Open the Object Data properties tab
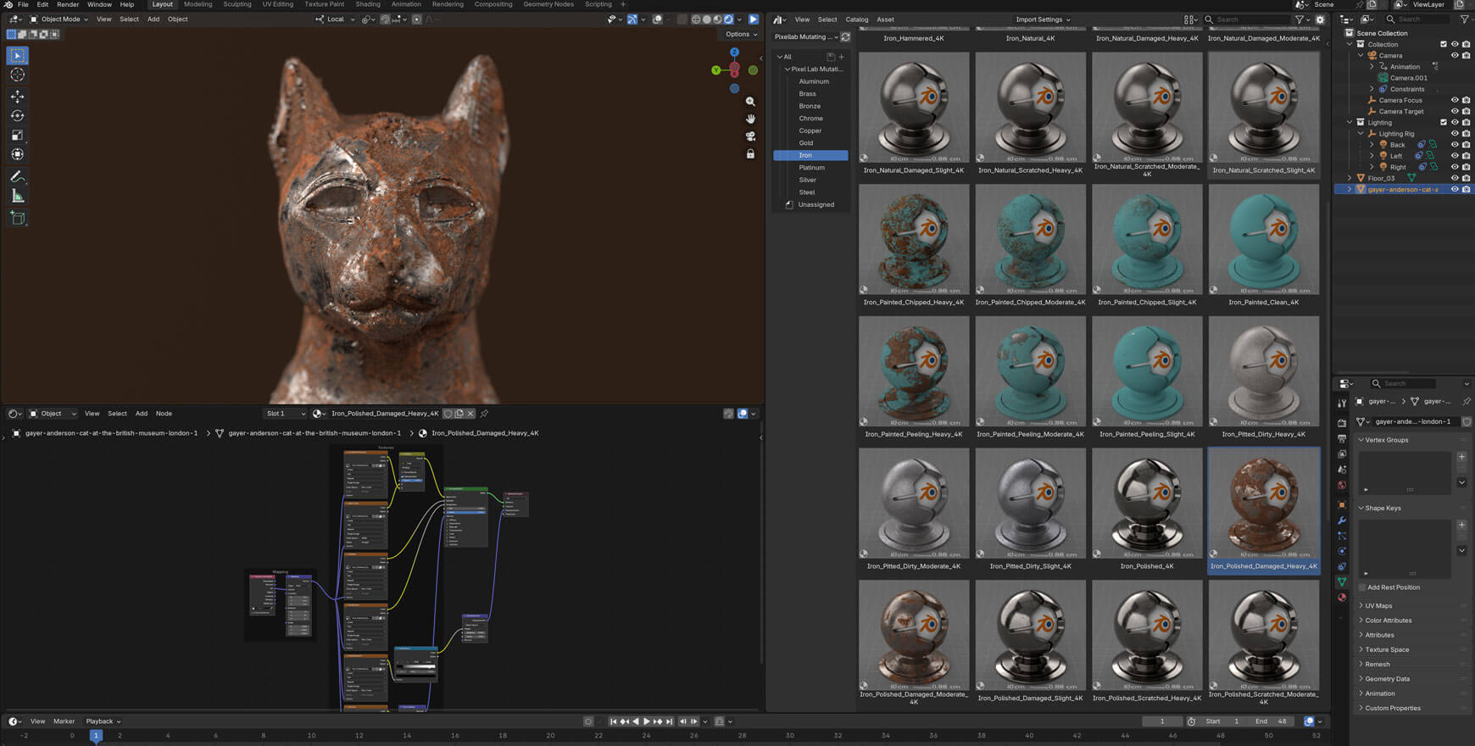This screenshot has height=746, width=1475. point(1342,582)
